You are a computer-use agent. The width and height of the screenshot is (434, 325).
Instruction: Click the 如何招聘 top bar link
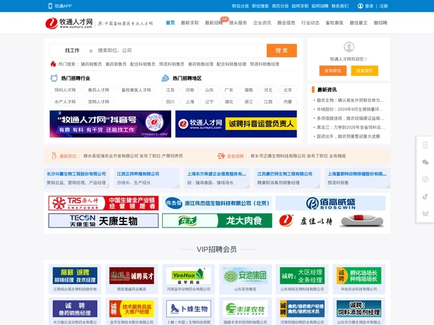tap(320, 6)
